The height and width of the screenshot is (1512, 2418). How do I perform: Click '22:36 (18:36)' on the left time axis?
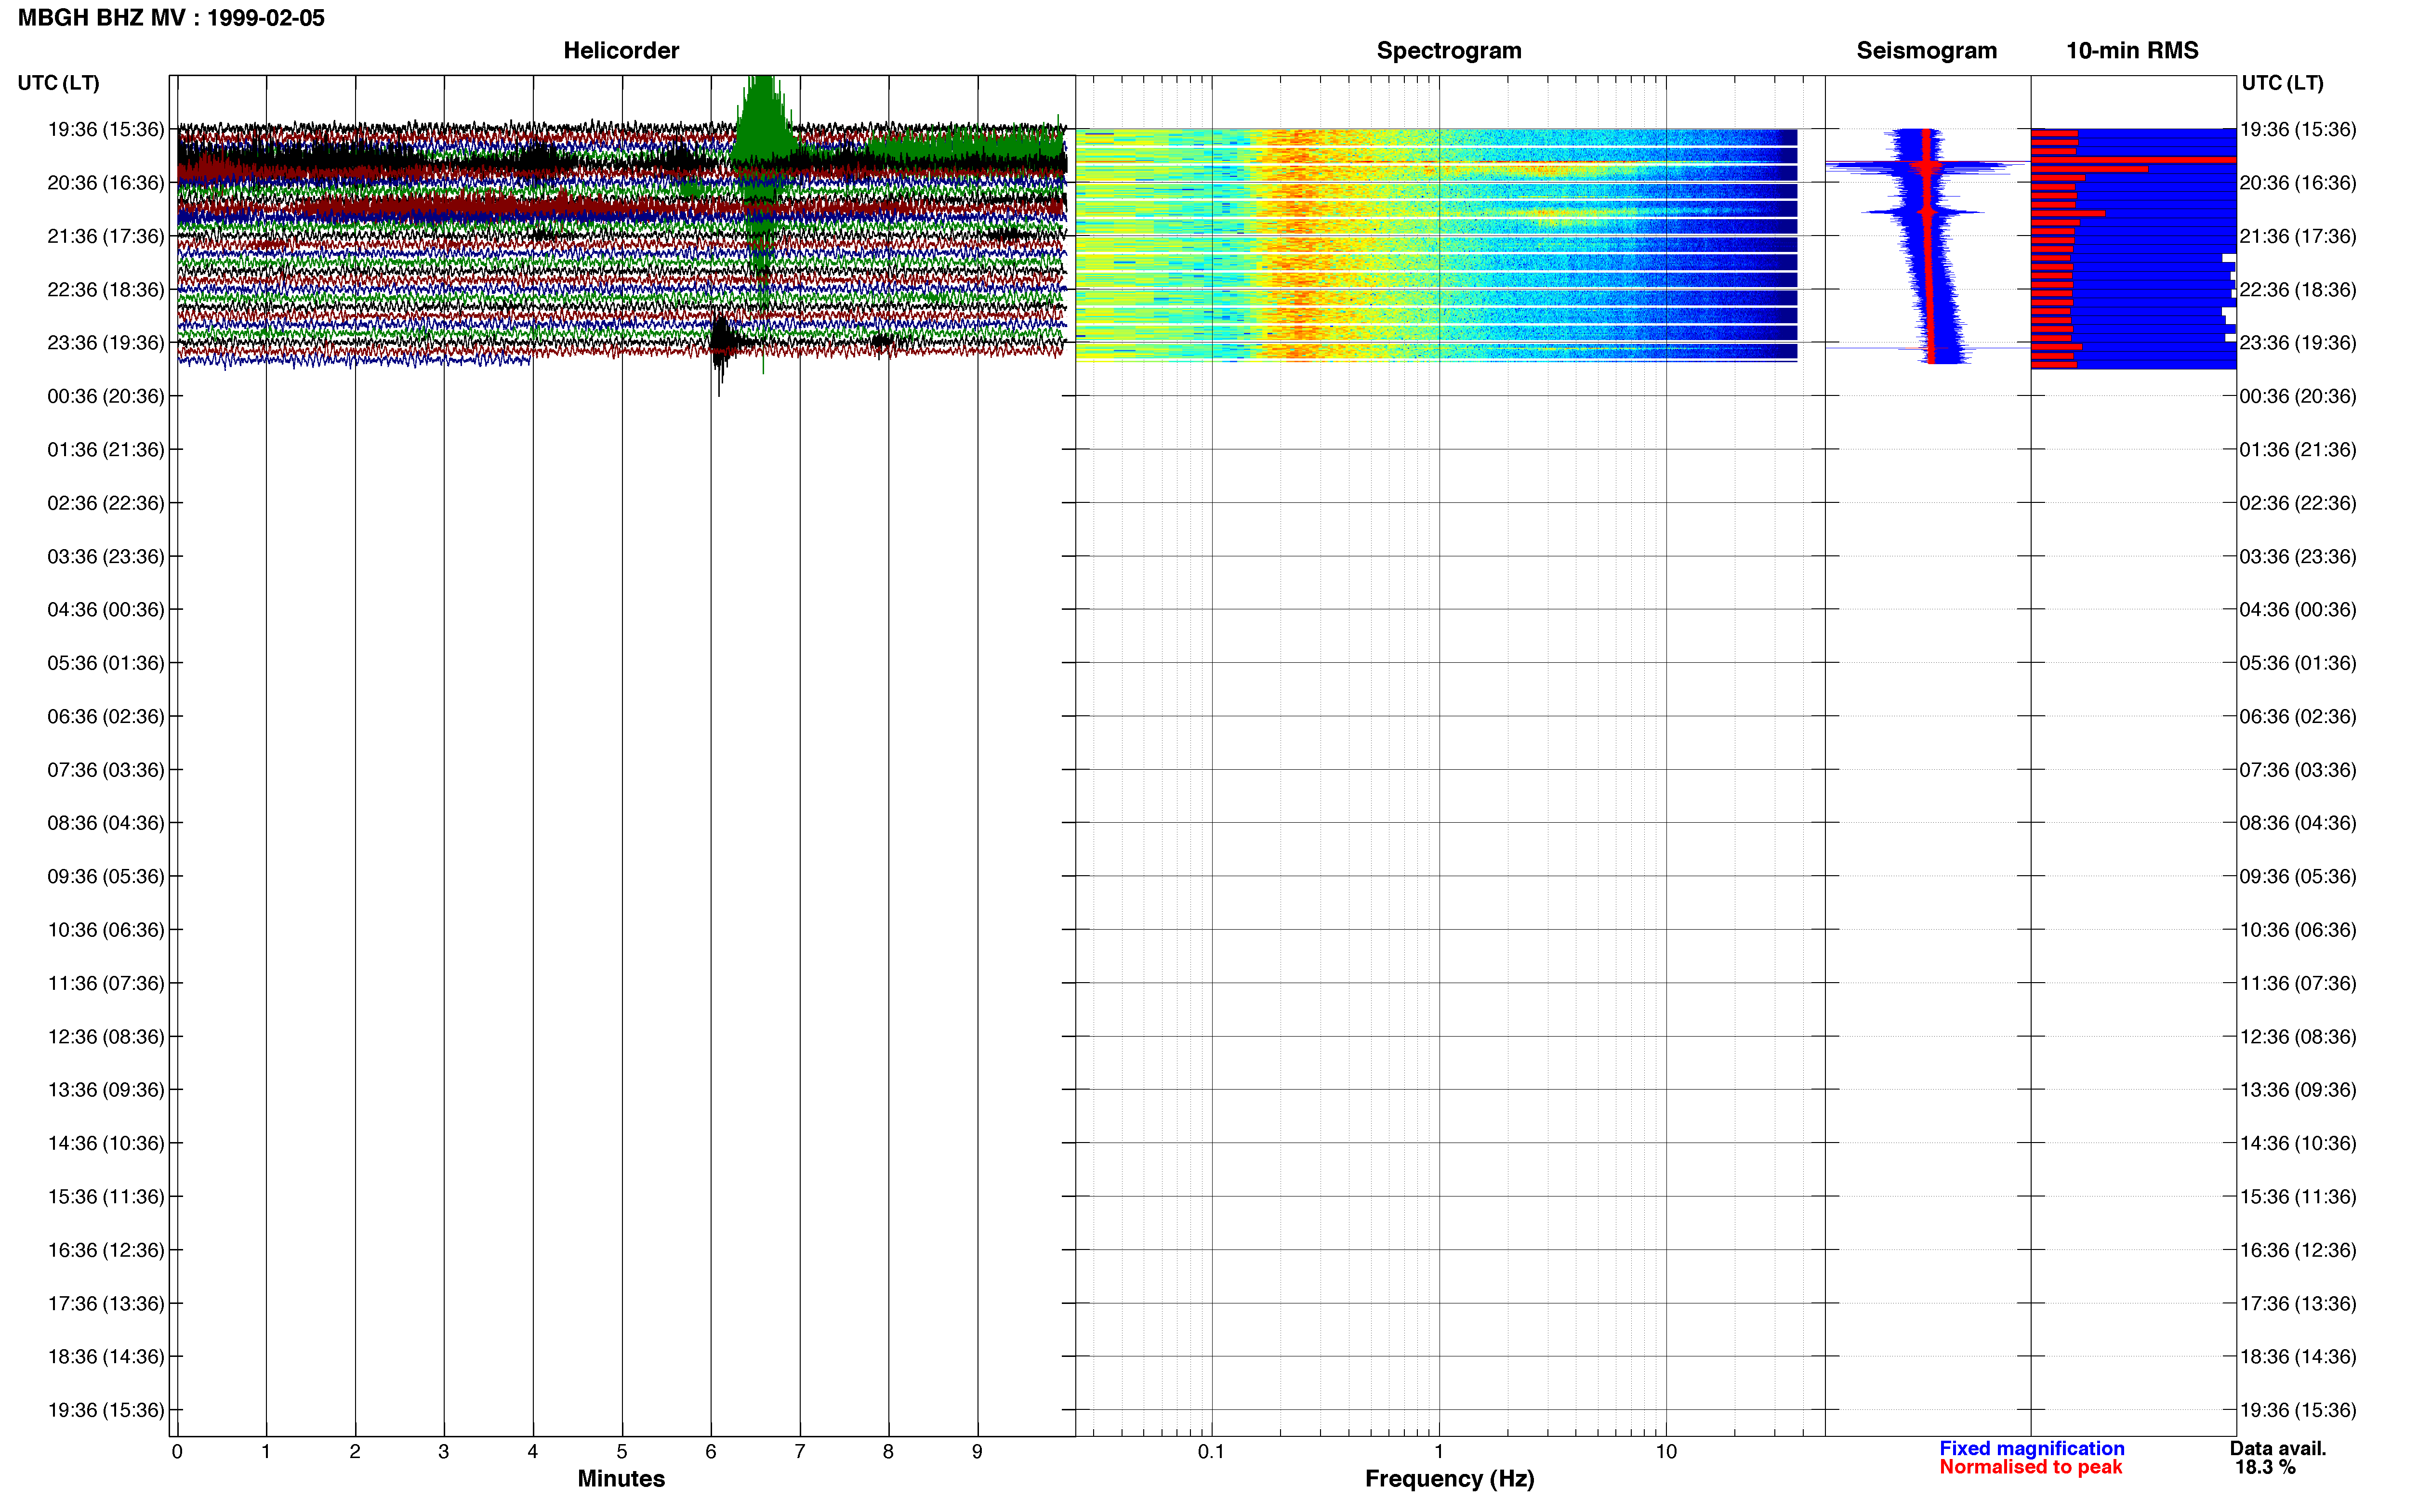(106, 289)
